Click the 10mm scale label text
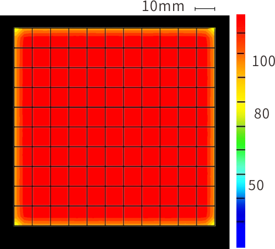This screenshot has height=249, width=275. pyautogui.click(x=163, y=7)
